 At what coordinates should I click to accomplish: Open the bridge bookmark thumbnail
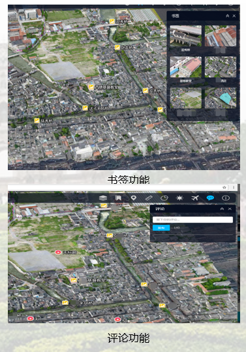coord(185,36)
